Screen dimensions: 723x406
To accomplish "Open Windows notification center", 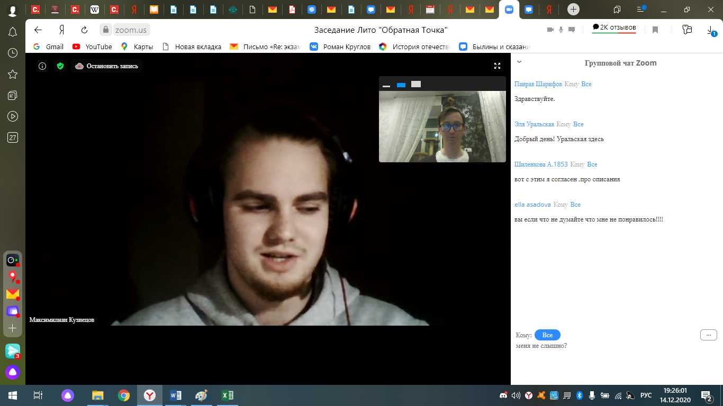I will point(706,395).
